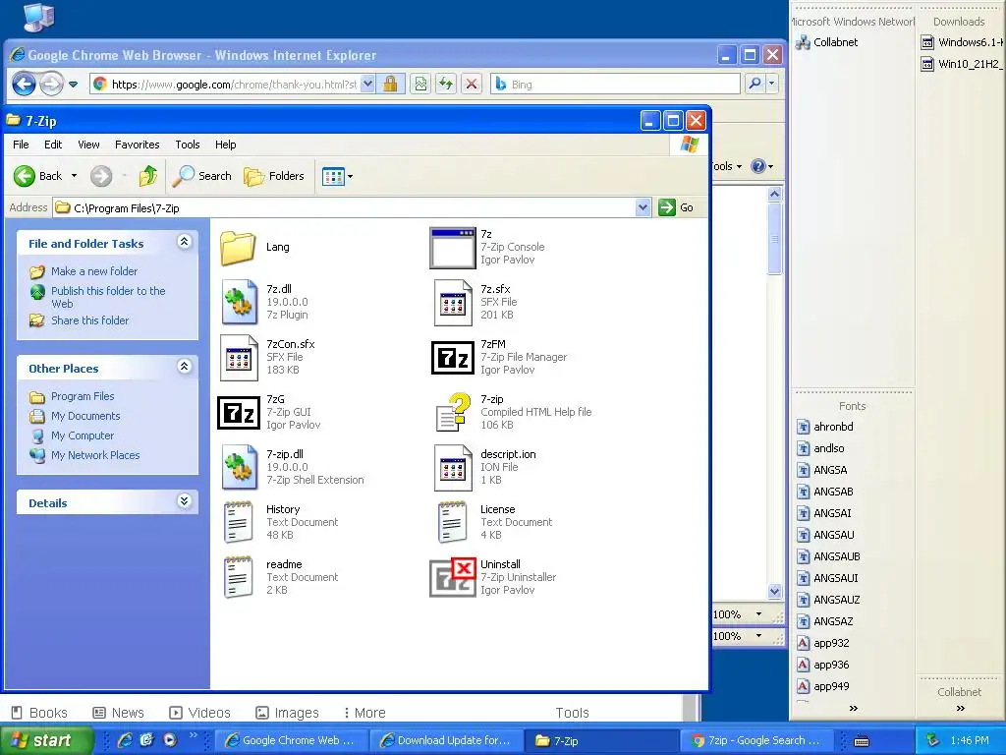Expand the Details panel
Screen dimensions: 1006x755
pyautogui.click(x=184, y=501)
